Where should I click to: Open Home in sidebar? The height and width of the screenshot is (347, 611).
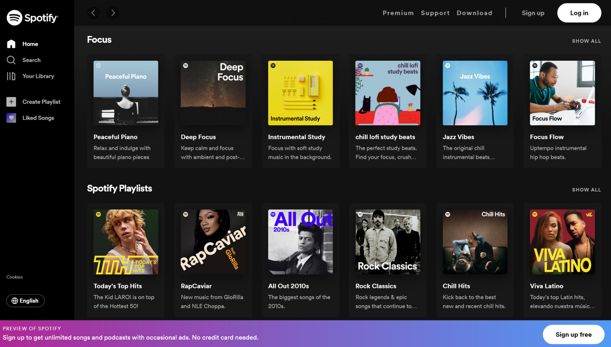coord(30,44)
